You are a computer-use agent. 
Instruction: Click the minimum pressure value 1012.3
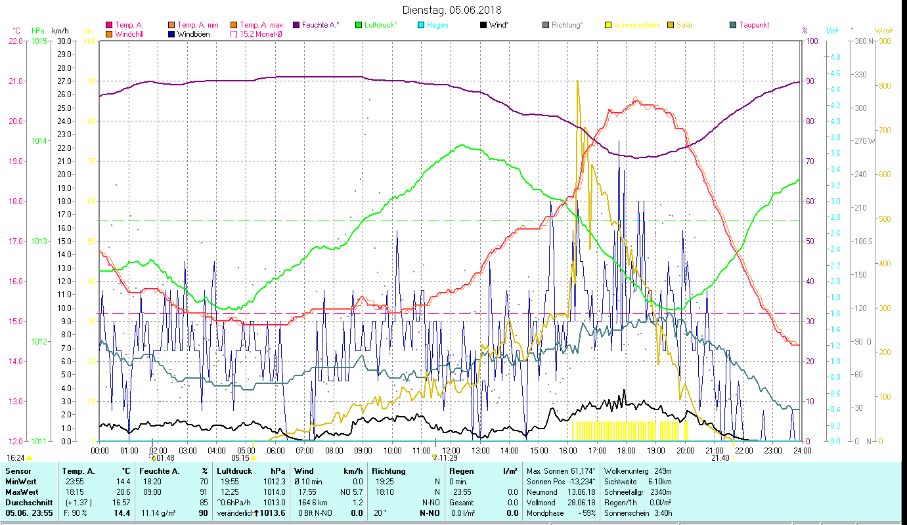(275, 482)
